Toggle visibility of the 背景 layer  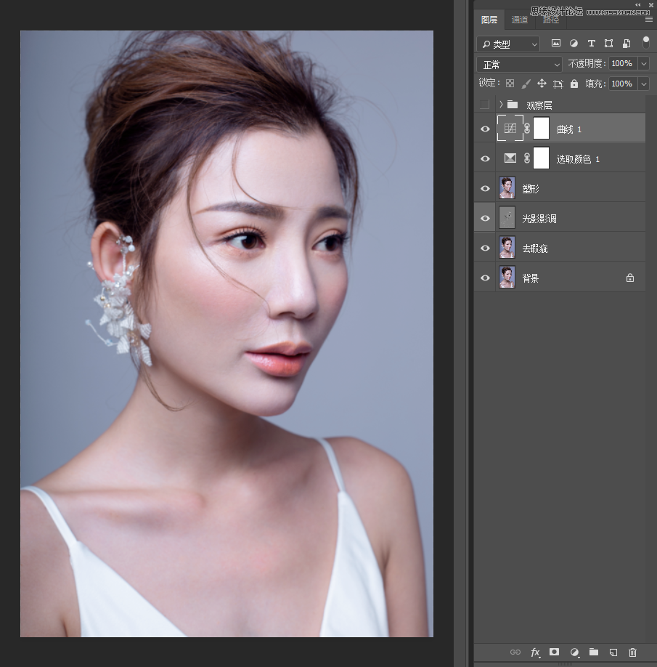(x=485, y=278)
